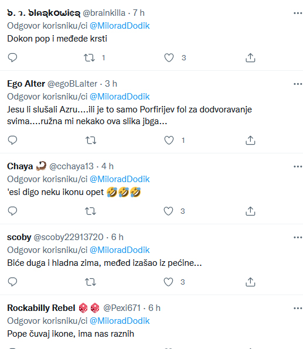Viewport: 303px width, 349px height.
Task: Like Chaya's tweet about ikonu
Action: 168,211
